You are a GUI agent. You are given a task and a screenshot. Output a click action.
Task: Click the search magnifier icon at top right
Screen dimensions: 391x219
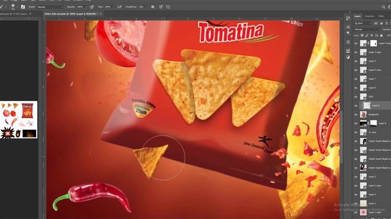click(384, 7)
